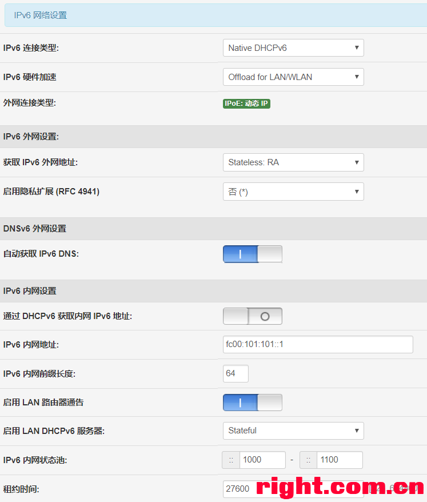Click the :: prefix before 1000
427x502 pixels.
(231, 460)
